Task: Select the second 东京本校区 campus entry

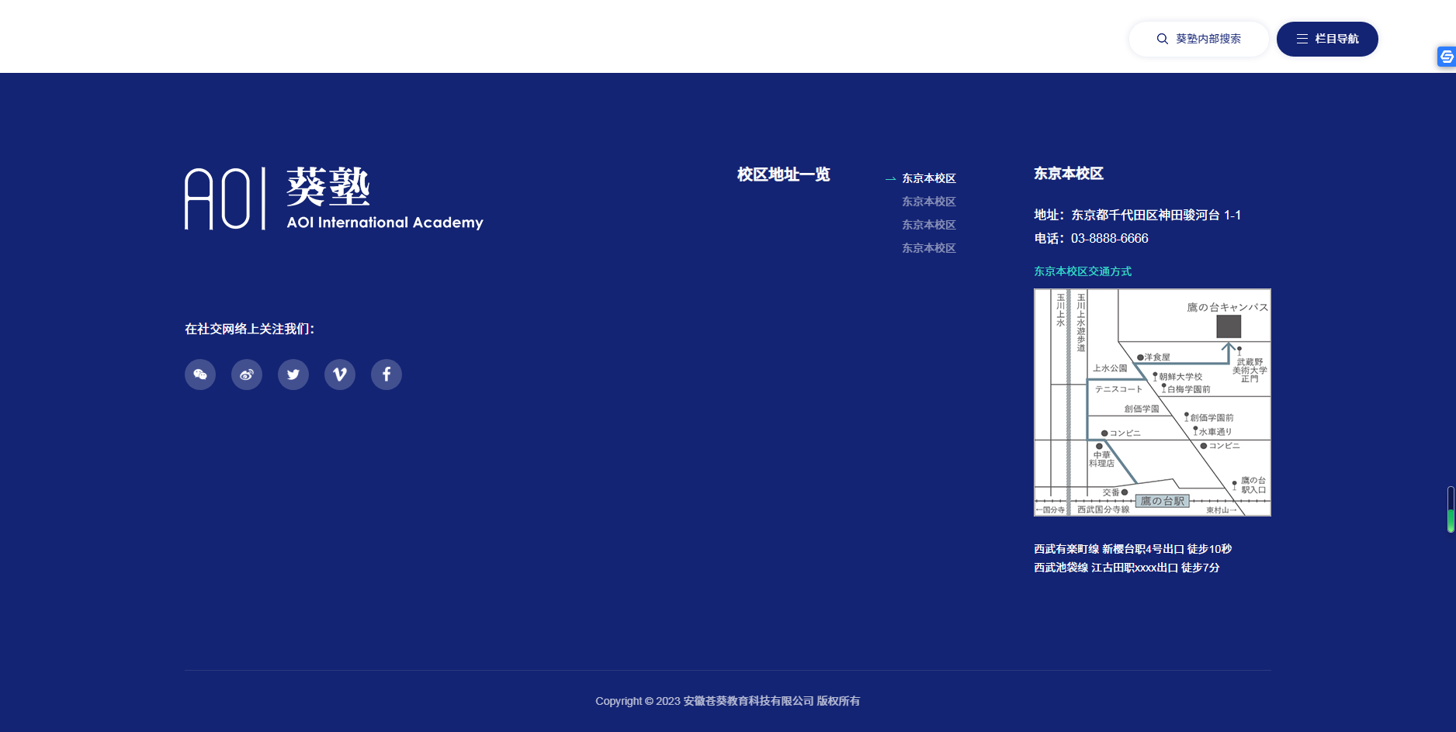Action: click(928, 202)
